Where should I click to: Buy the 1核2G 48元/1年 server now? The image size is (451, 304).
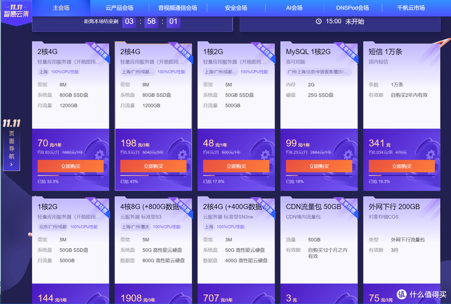coord(236,166)
